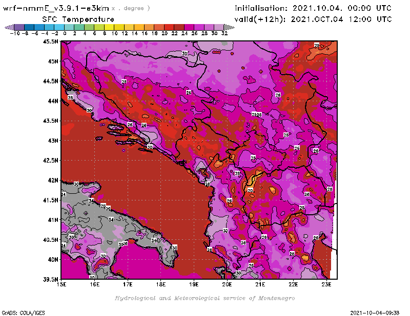
Task: Click the timestamp '2021-10-04-09:38'
Action: [375, 313]
